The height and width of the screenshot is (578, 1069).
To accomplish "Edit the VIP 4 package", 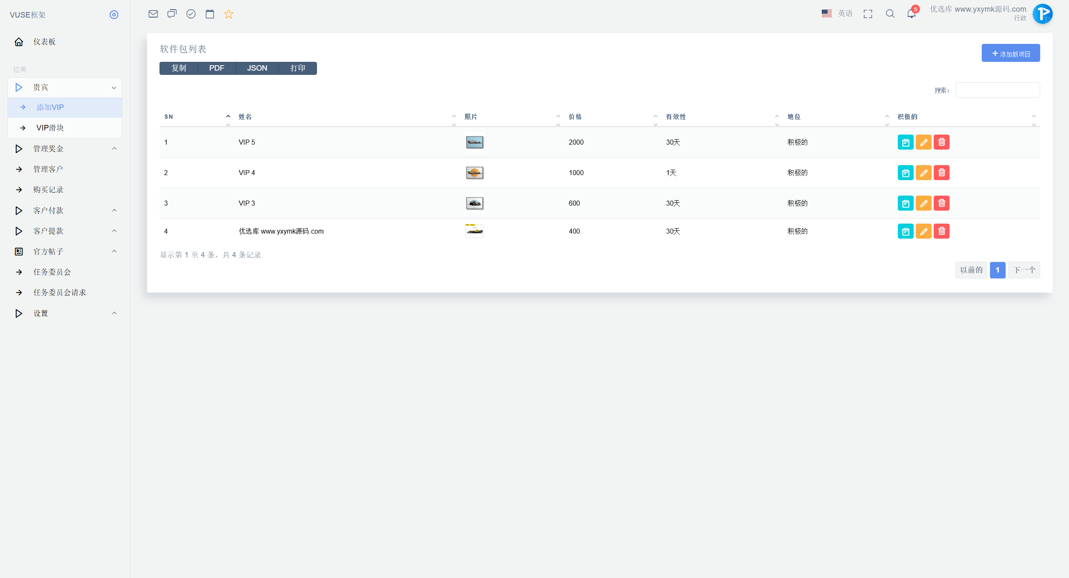I will tap(923, 173).
